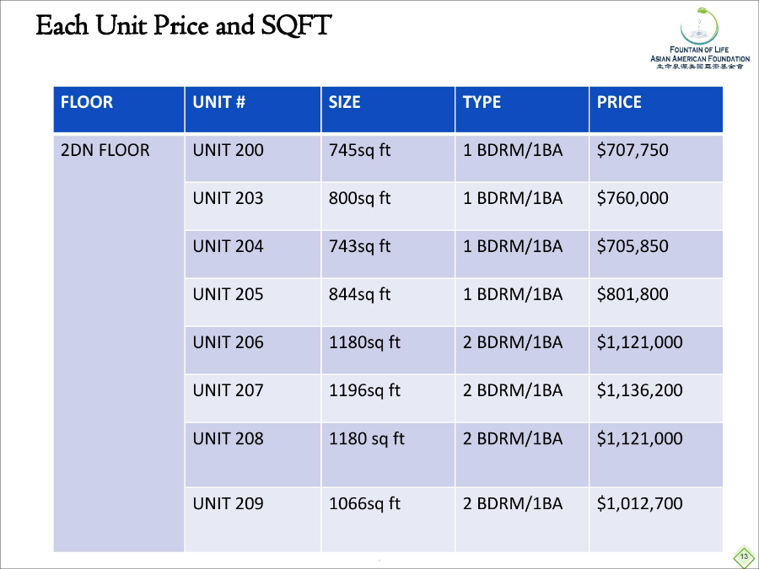Select the UNIT 200 cell
The width and height of the screenshot is (759, 569).
(253, 157)
